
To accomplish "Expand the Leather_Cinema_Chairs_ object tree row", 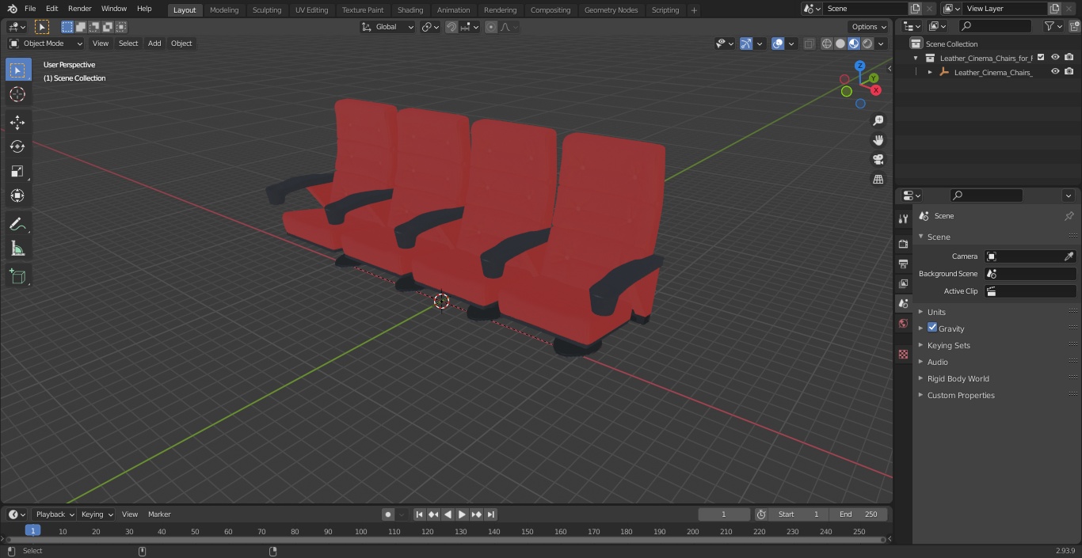I will [930, 72].
